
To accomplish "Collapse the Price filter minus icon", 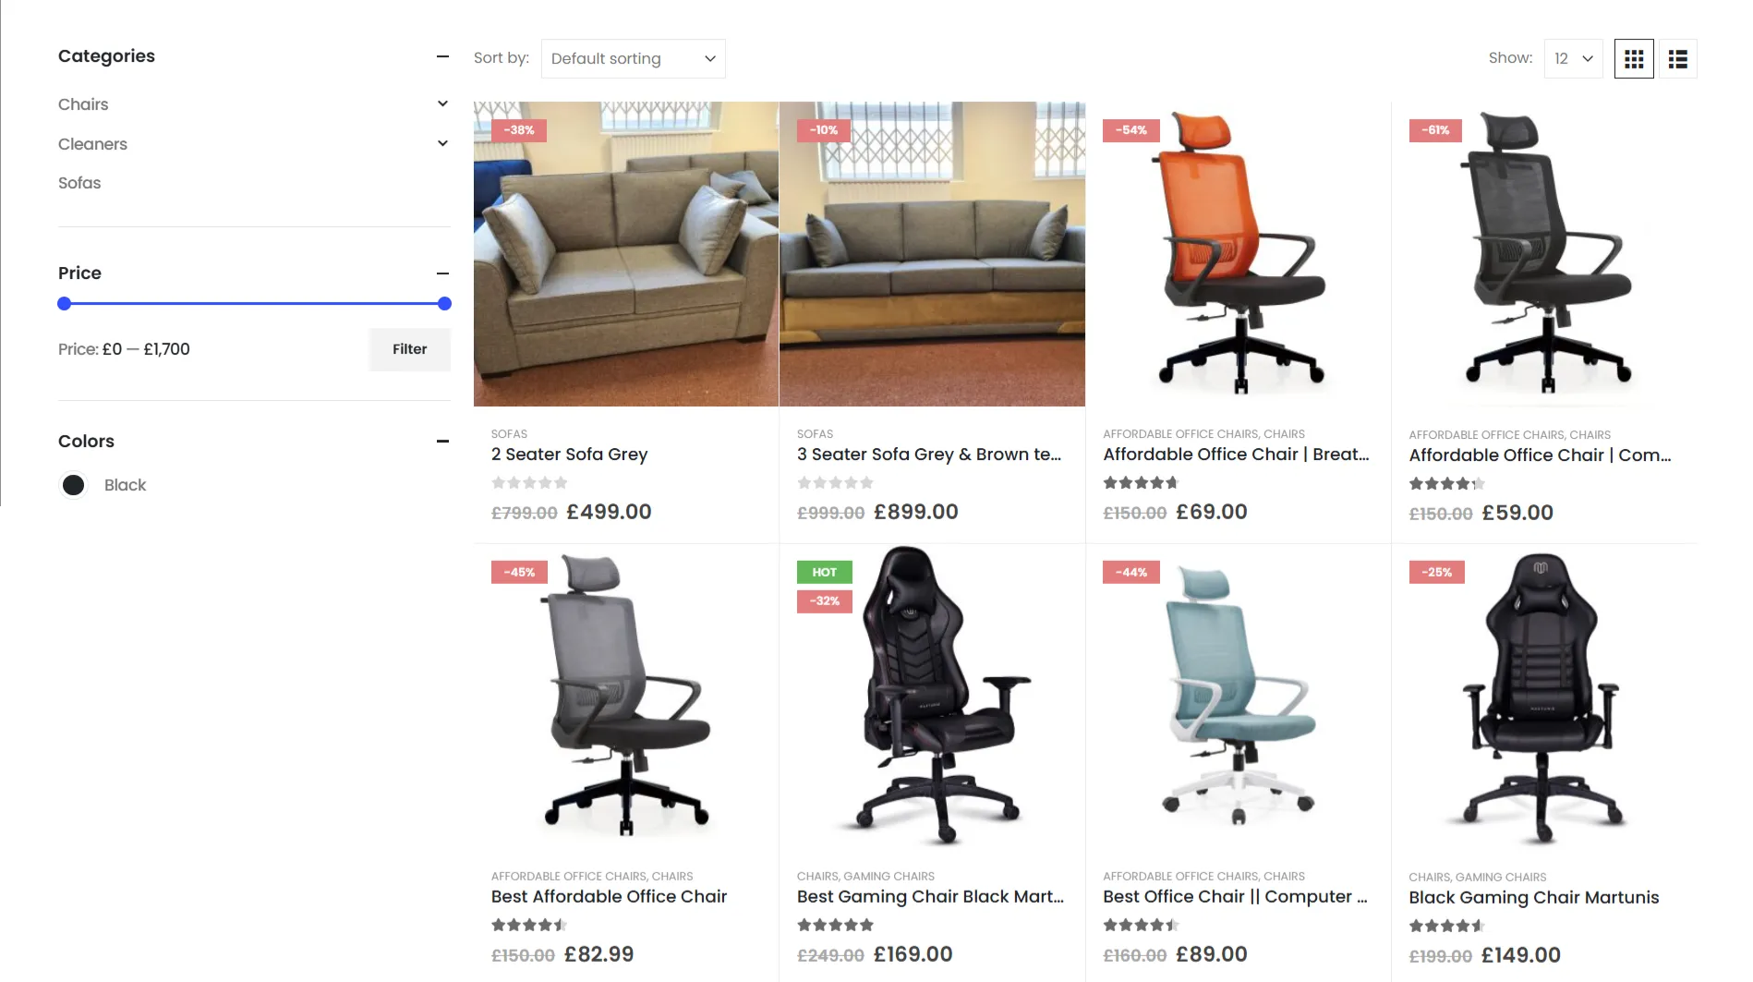I will click(442, 273).
